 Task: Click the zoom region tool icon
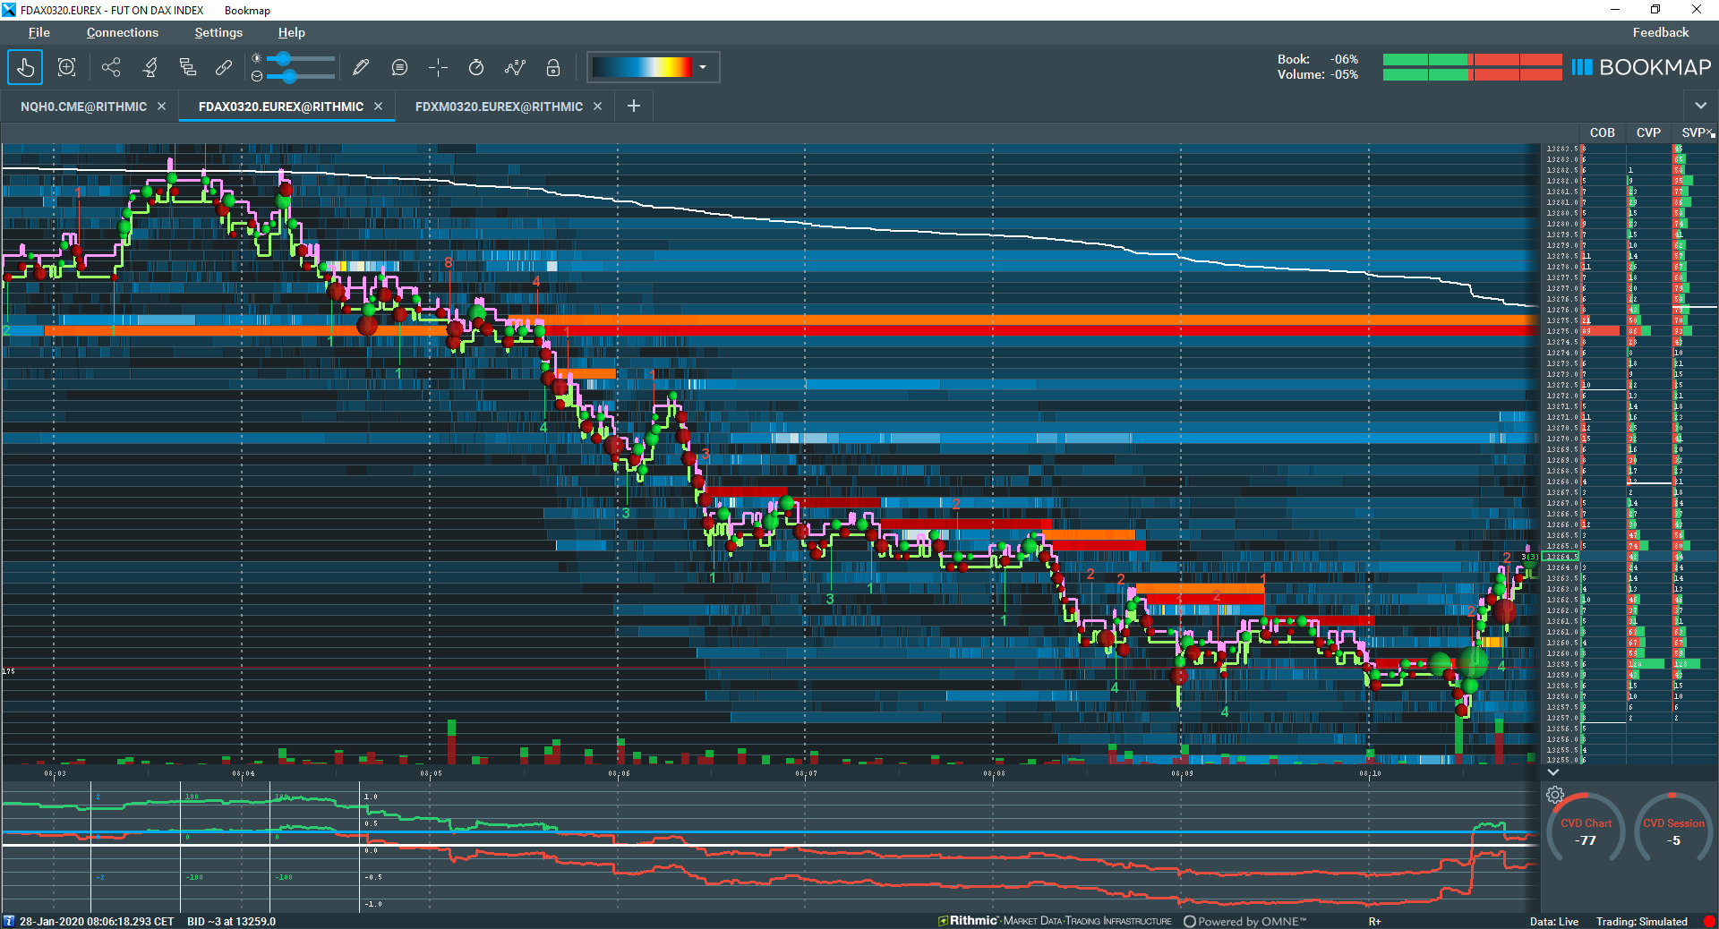tap(66, 67)
